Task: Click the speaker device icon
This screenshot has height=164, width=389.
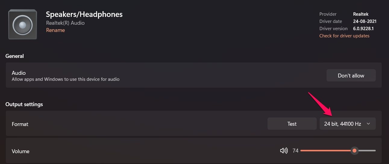Action: [23, 24]
